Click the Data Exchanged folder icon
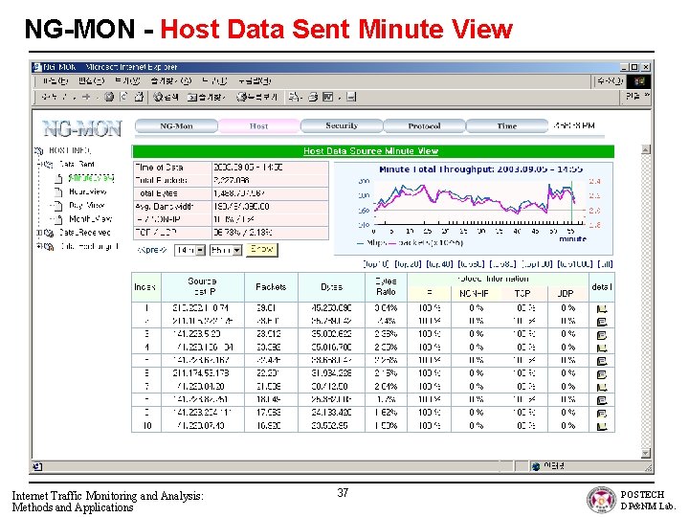 click(x=49, y=247)
